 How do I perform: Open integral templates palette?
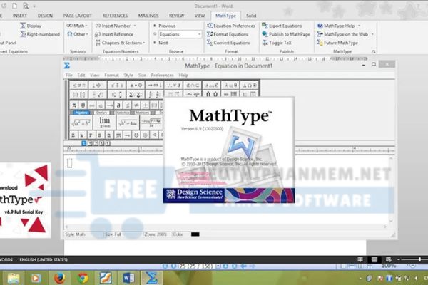coord(155,94)
